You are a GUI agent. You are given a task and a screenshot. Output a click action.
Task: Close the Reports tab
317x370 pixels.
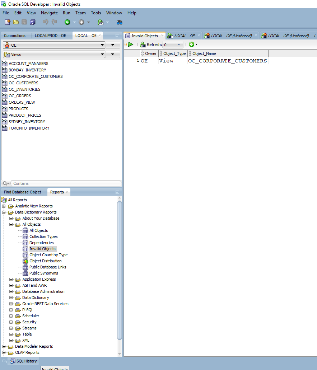coord(67,192)
